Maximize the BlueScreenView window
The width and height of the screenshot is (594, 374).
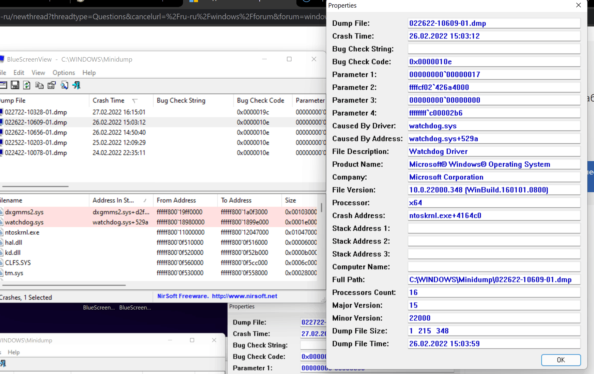tap(289, 59)
